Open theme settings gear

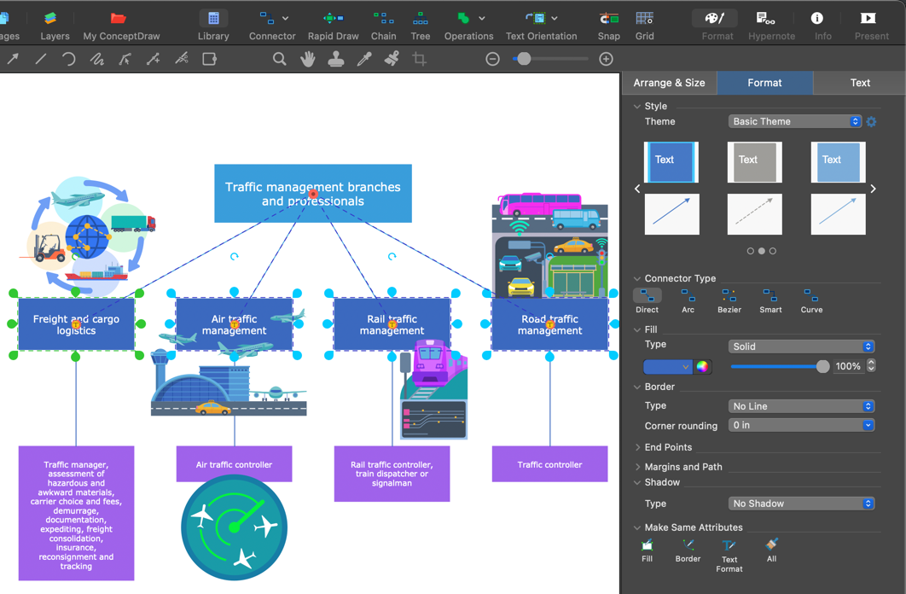point(871,121)
